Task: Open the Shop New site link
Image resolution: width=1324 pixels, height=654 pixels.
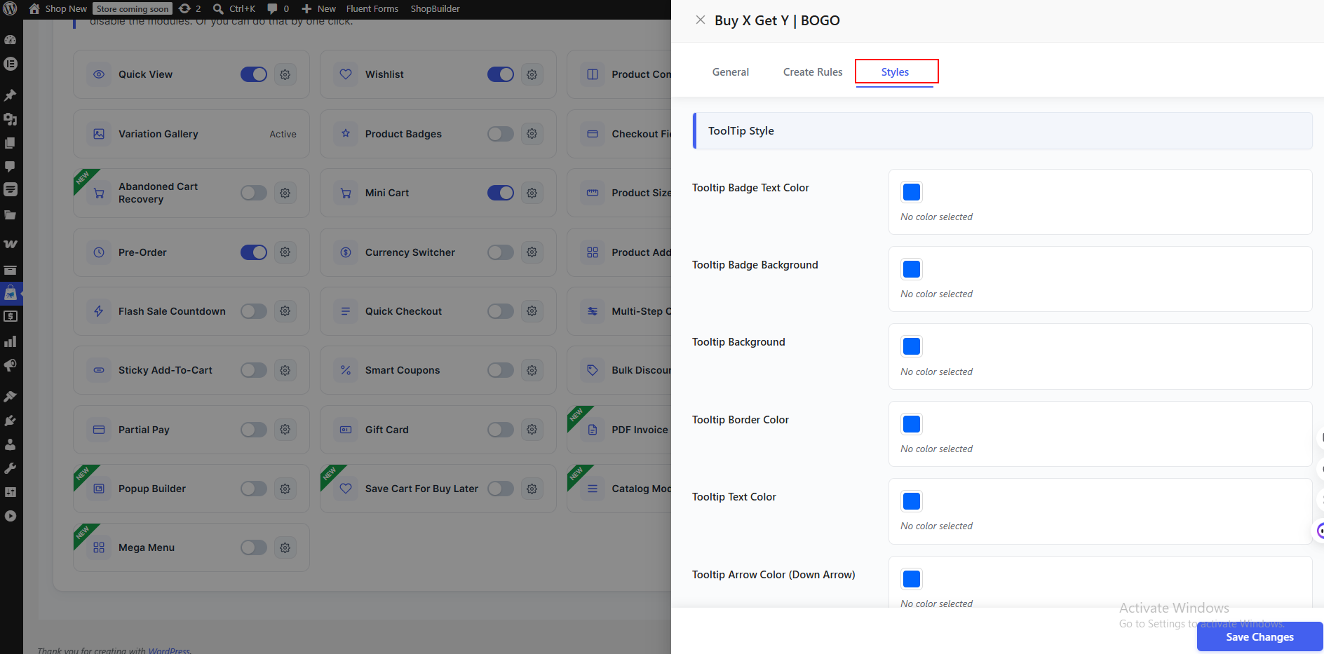Action: tap(58, 8)
